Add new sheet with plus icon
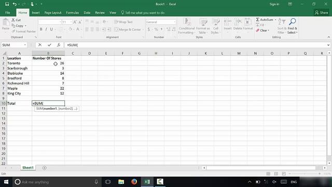 coord(44,168)
